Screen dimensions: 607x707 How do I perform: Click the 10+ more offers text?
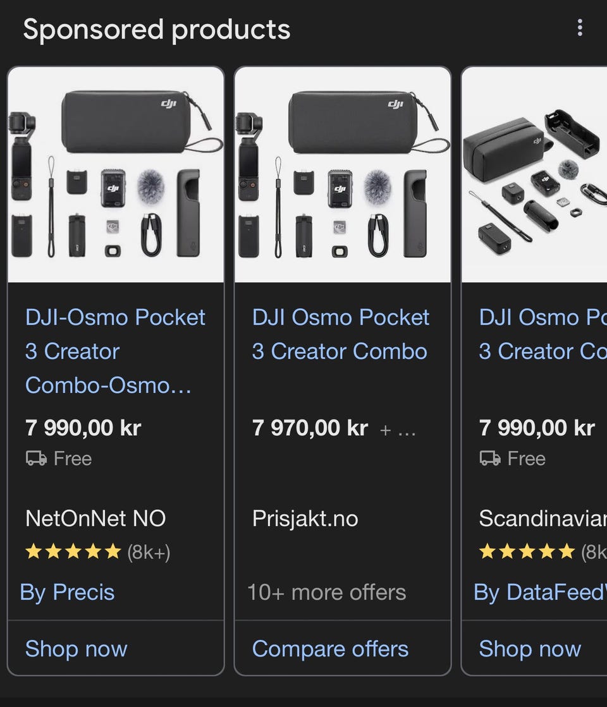(326, 592)
